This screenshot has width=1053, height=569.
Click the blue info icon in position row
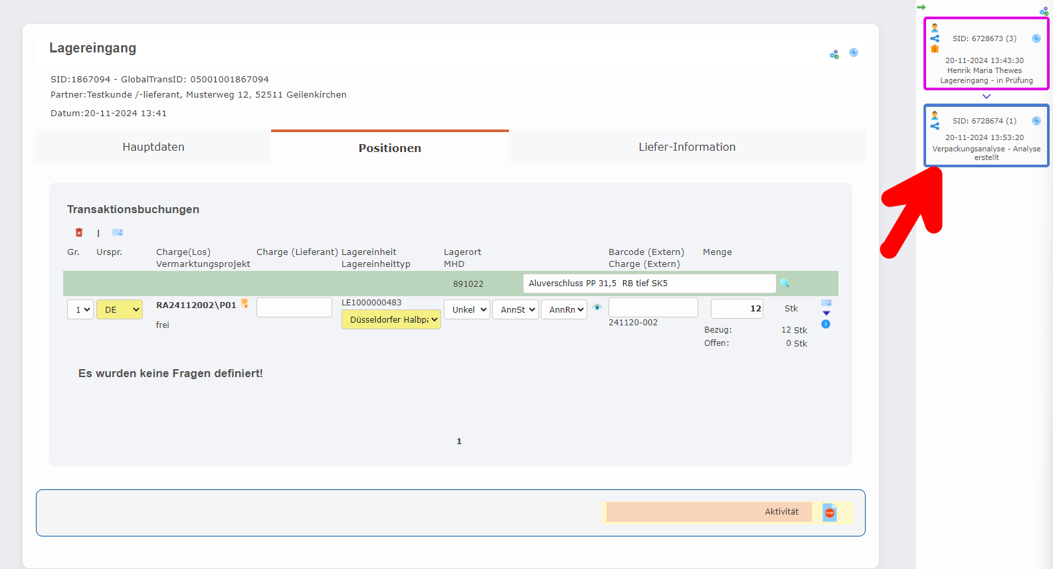826,324
